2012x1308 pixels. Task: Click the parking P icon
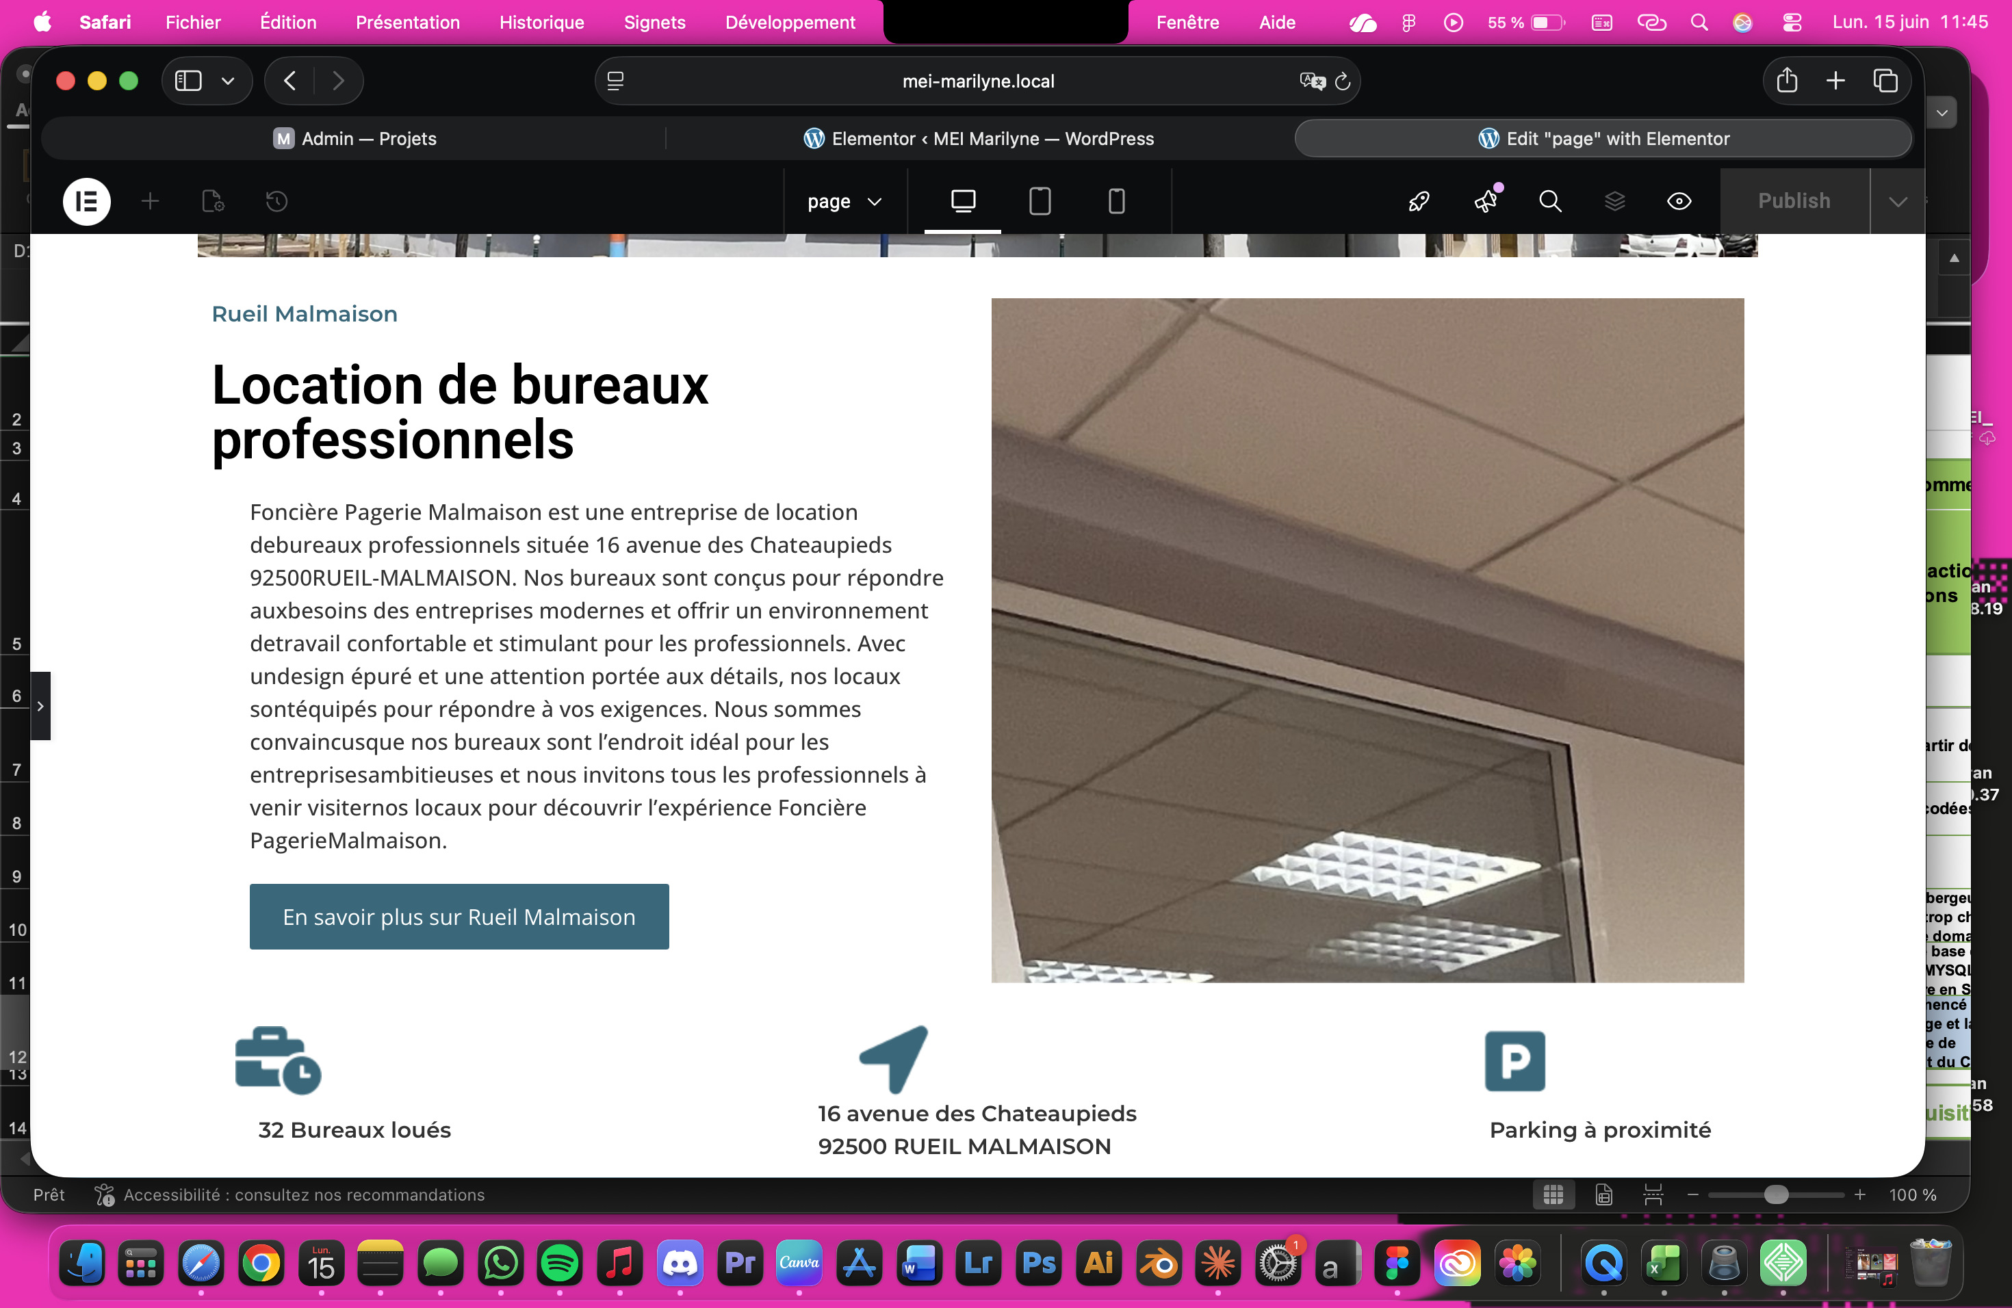pos(1515,1061)
